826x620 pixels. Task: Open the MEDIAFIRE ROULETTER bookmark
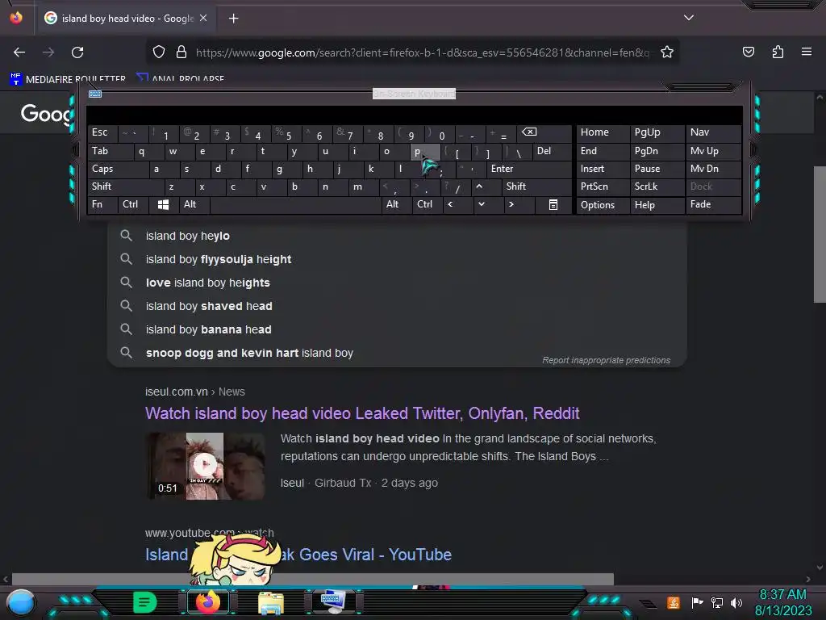click(68, 79)
